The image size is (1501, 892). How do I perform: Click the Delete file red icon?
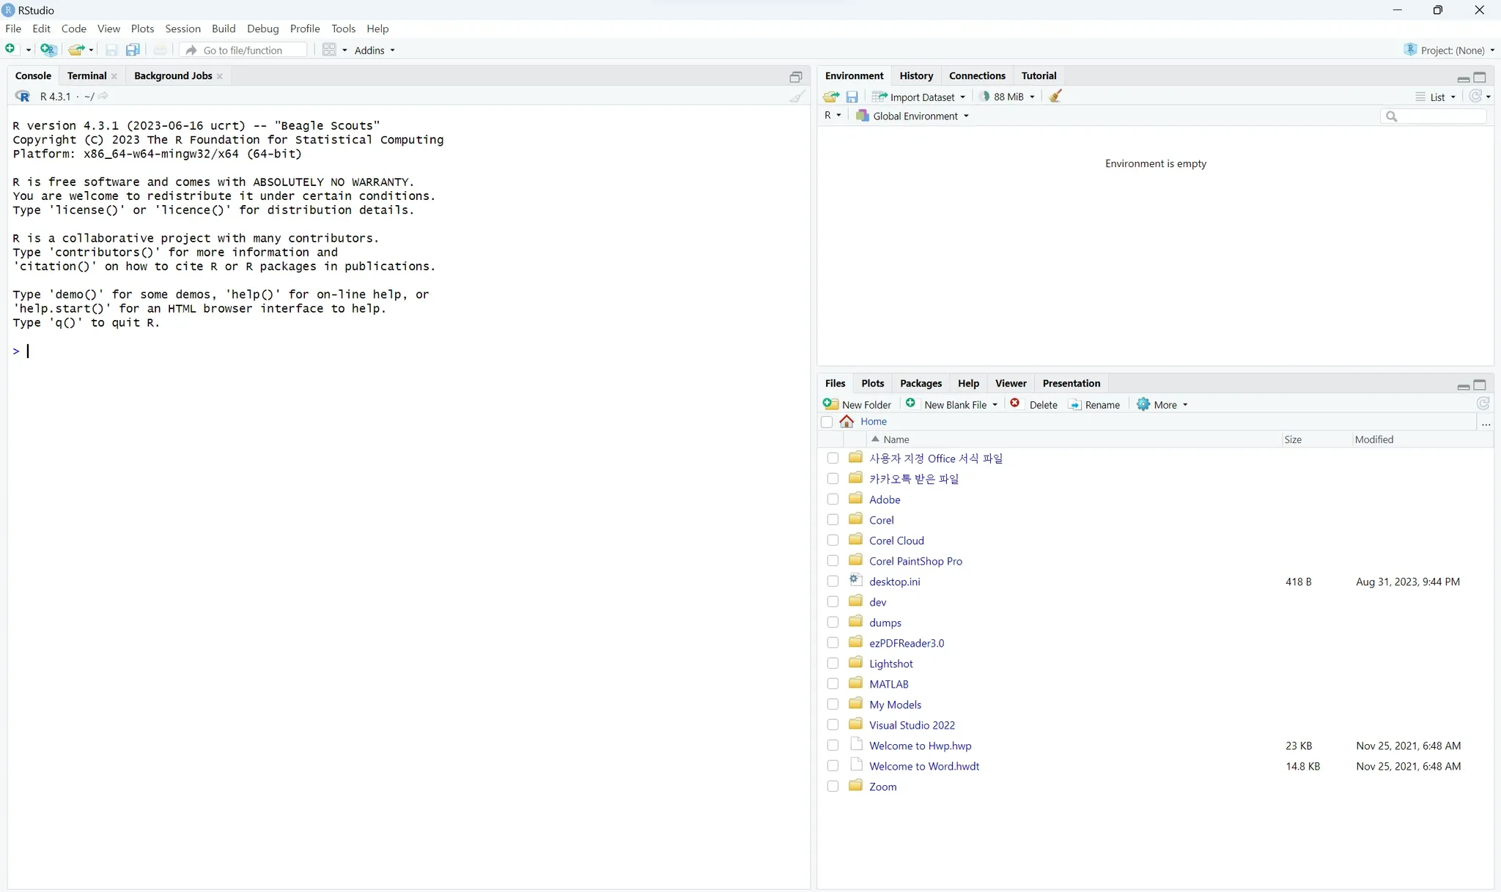point(1015,404)
